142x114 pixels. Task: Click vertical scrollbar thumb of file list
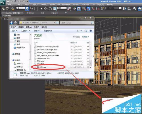[90, 63]
